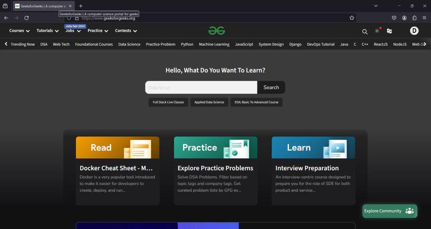This screenshot has height=229, width=431.
Task: Bookmark this page with the star icon
Action: (351, 18)
